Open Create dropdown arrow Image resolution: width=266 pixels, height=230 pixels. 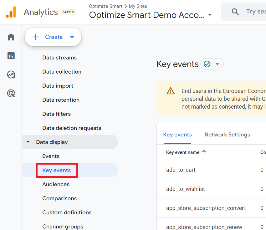click(72, 37)
